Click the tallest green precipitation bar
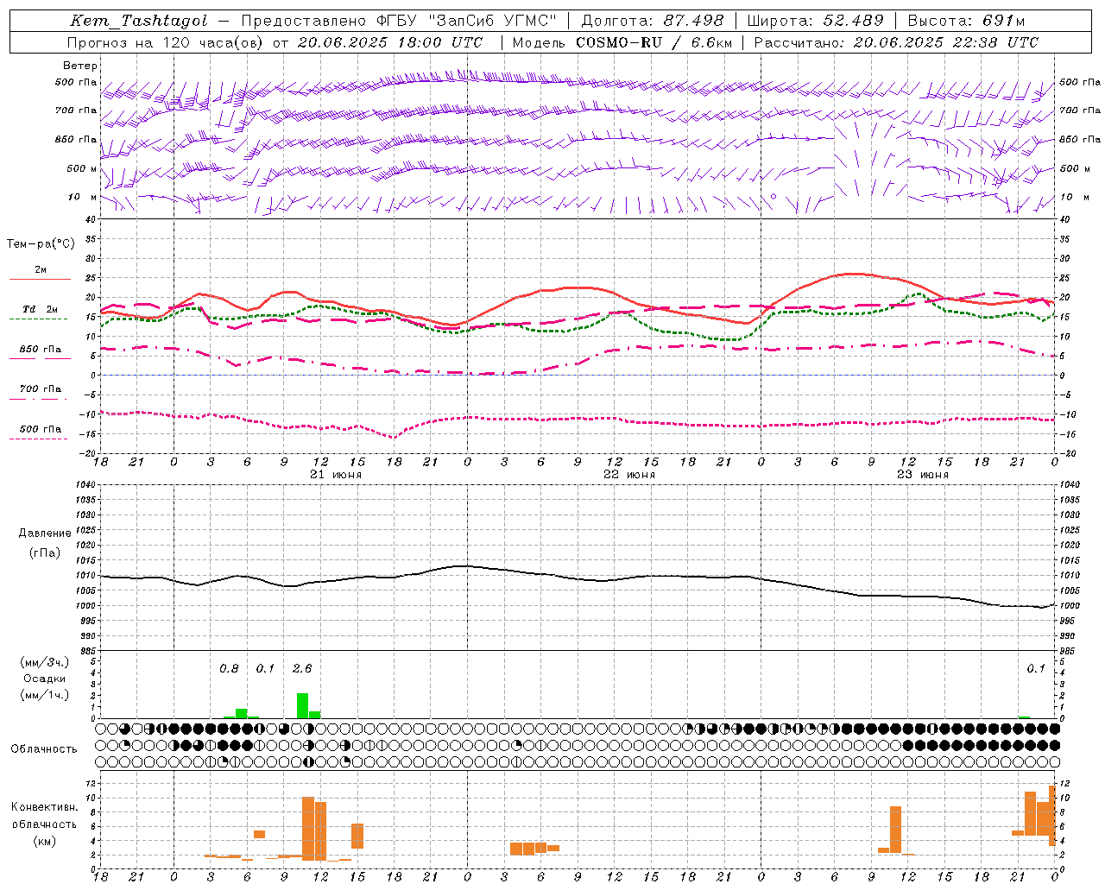The height and width of the screenshot is (884, 1105). (x=303, y=705)
